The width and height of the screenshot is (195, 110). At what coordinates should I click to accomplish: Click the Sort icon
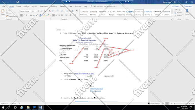(73, 11)
